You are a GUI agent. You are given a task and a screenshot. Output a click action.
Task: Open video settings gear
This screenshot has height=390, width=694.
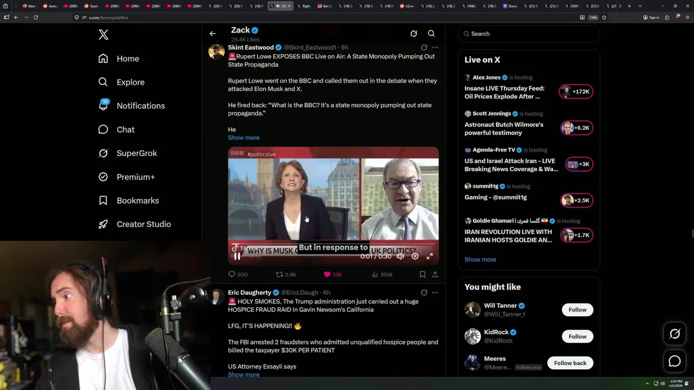pyautogui.click(x=415, y=256)
